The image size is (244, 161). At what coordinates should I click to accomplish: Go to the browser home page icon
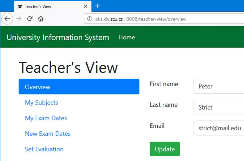[x=41, y=19]
